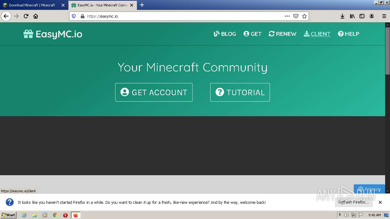
Task: Open page actions three-dot menu
Action: [x=287, y=16]
